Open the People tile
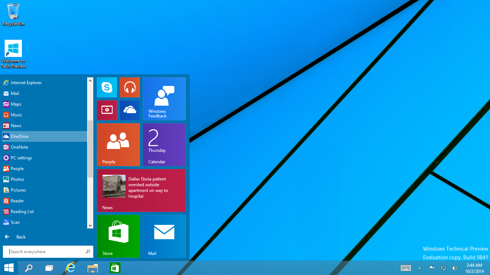This screenshot has width=490, height=275. (x=118, y=145)
